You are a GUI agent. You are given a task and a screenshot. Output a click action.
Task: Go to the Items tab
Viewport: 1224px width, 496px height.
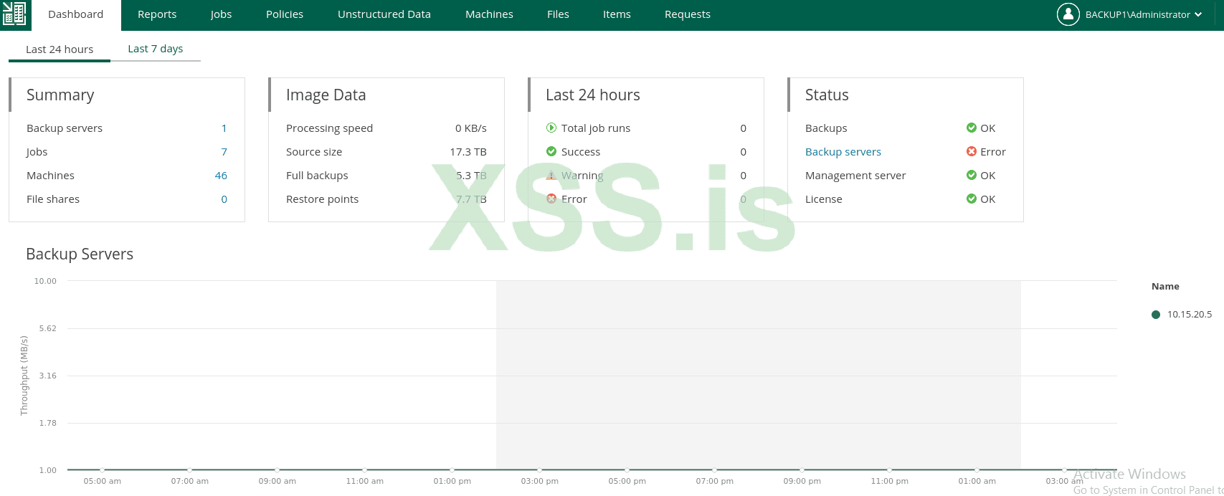pos(617,15)
